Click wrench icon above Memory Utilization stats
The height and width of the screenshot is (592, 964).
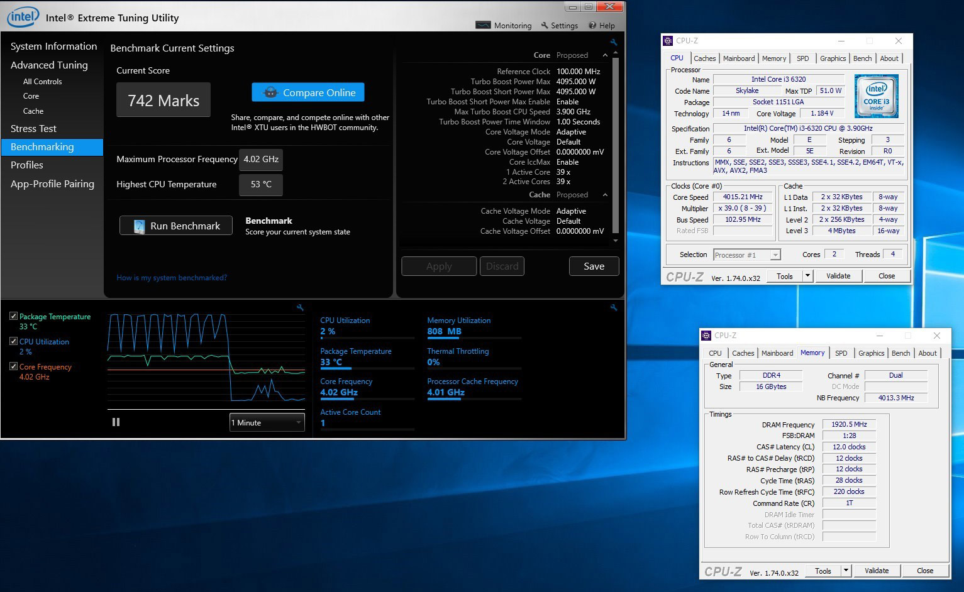tap(614, 307)
